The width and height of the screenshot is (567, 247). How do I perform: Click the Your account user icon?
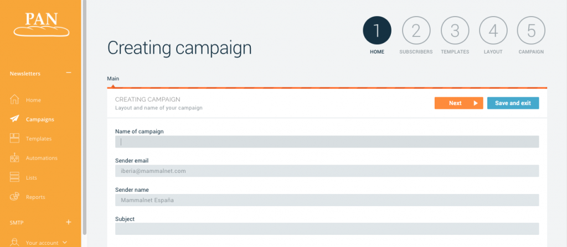point(15,242)
